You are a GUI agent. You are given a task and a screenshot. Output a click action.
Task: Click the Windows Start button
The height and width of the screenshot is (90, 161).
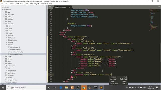pyautogui.click(x=3, y=88)
